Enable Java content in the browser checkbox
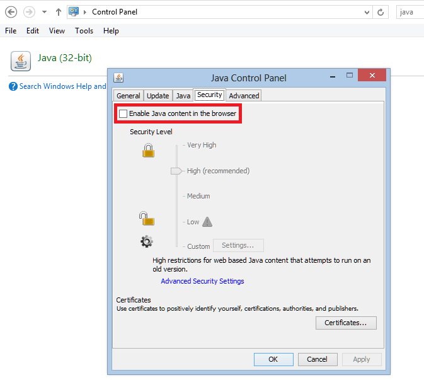424x380 pixels. click(123, 113)
